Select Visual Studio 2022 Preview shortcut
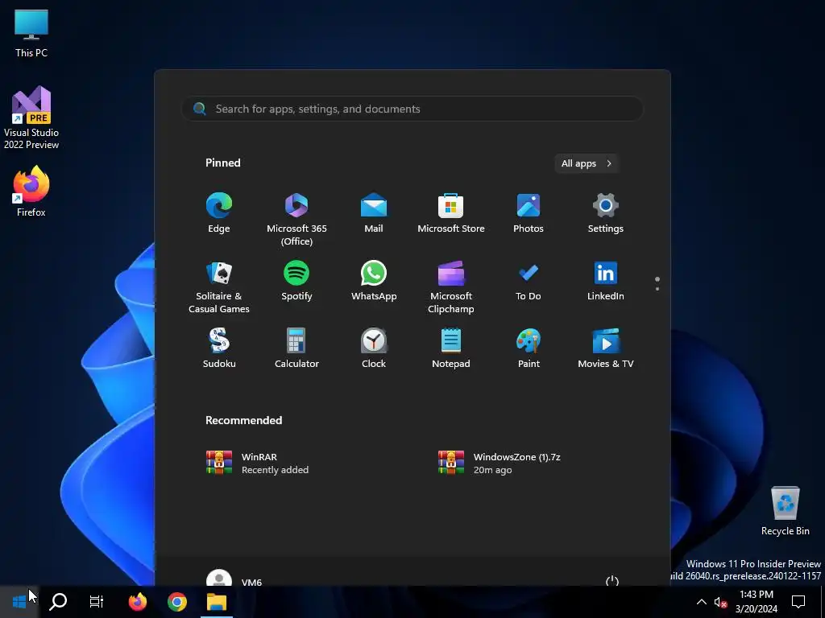825x618 pixels. 31,117
